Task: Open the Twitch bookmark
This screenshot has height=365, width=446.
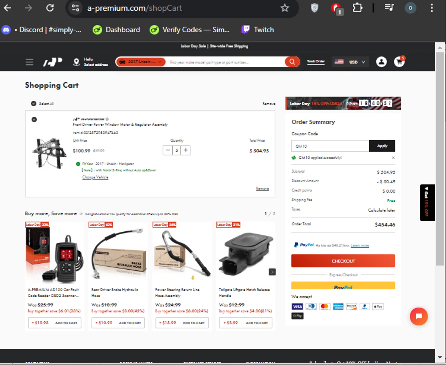Action: click(258, 30)
